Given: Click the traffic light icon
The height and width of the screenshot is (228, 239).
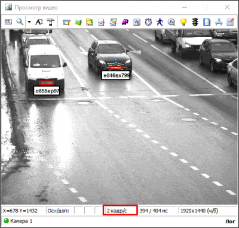Looking at the screenshot, I should pyautogui.click(x=195, y=22).
